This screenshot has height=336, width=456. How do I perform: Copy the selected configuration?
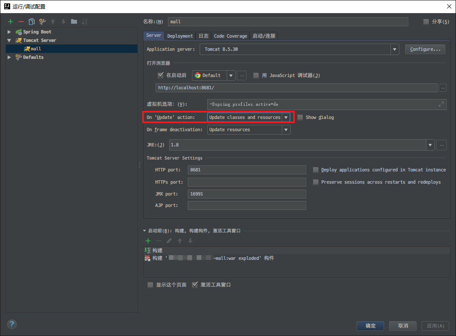(32, 22)
